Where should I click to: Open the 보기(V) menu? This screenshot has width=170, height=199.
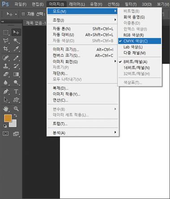coord(163,4)
